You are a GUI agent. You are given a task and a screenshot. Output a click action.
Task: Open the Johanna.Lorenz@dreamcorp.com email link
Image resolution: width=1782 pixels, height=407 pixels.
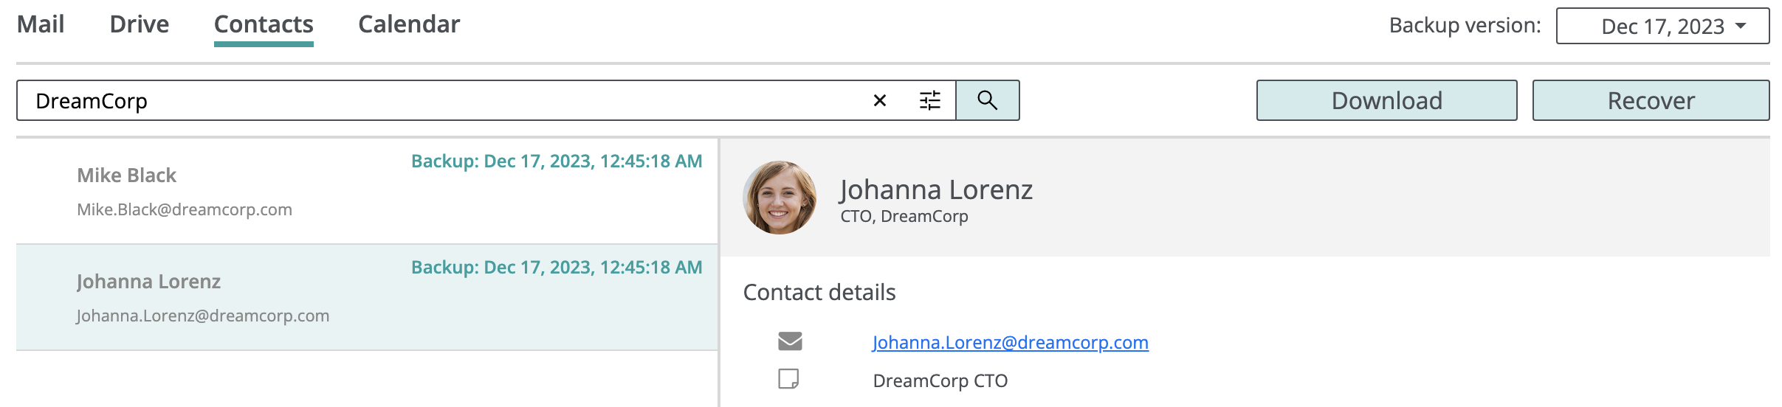pos(1010,343)
